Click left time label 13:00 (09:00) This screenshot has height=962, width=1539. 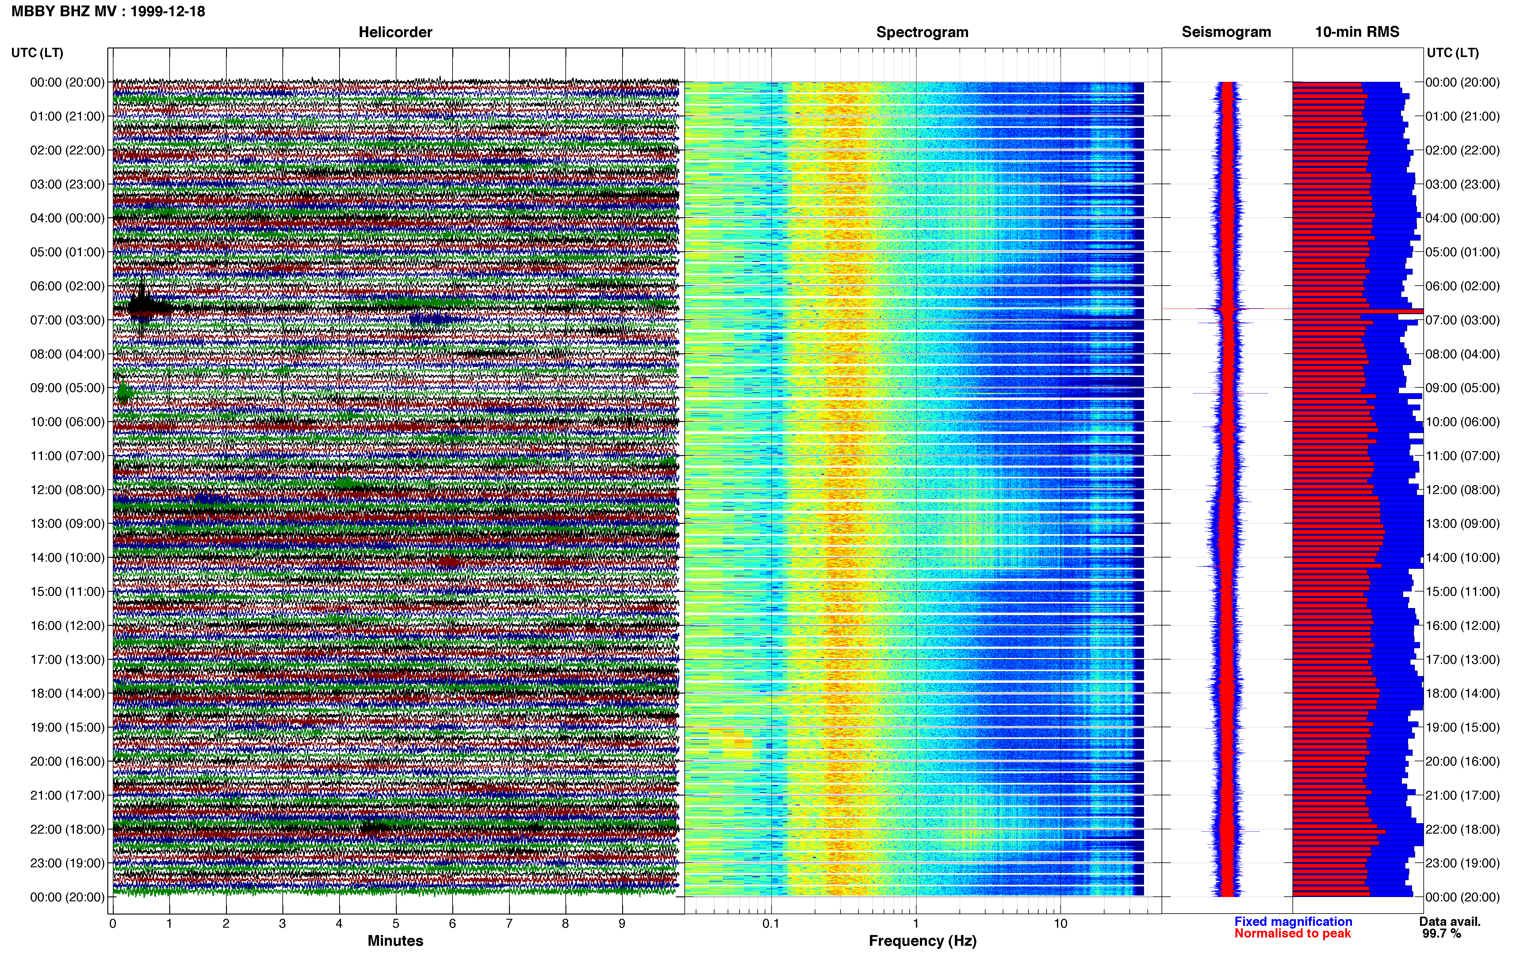point(67,524)
